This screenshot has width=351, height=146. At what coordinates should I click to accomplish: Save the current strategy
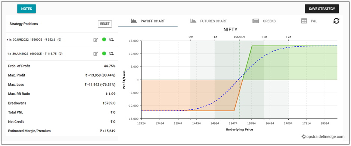pyautogui.click(x=322, y=9)
